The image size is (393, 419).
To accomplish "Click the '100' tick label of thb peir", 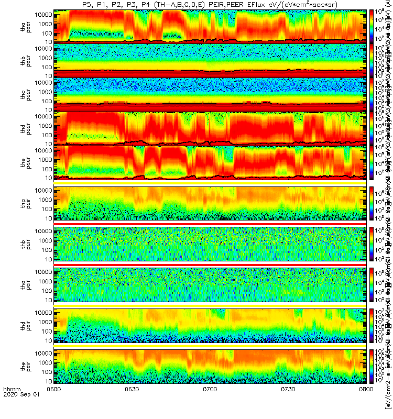I will coord(47,250).
